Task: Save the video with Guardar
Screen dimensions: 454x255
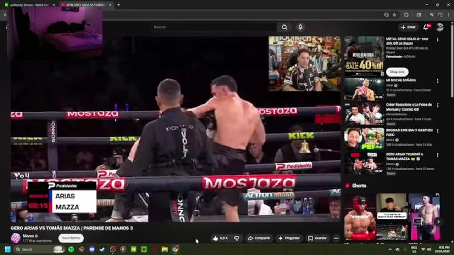Action: pyautogui.click(x=317, y=238)
